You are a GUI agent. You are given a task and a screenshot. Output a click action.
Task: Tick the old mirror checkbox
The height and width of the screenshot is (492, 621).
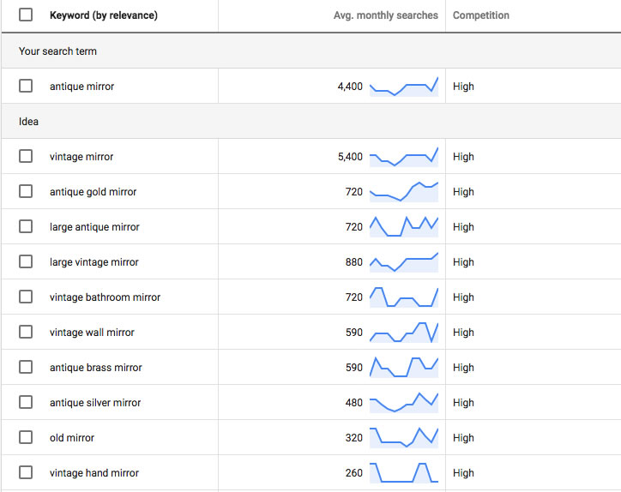click(26, 437)
